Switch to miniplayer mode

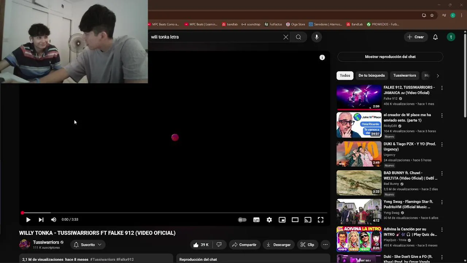pyautogui.click(x=282, y=220)
